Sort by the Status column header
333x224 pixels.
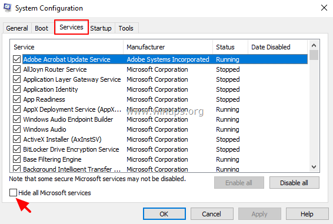tap(230, 47)
